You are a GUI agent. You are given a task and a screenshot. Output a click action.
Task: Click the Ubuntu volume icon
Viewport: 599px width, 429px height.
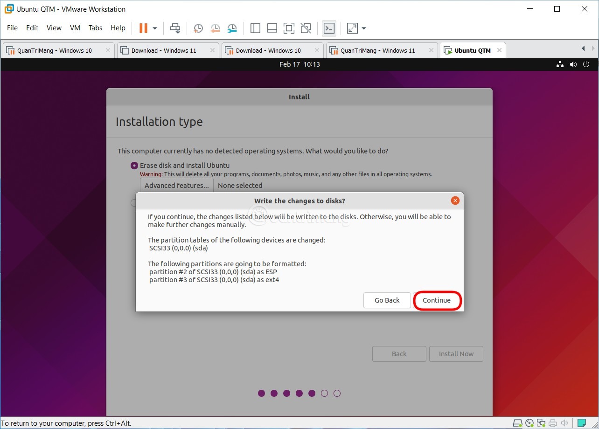coord(573,64)
